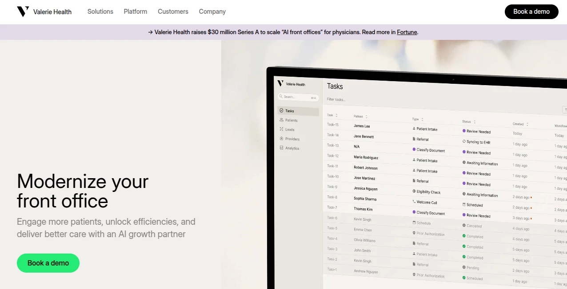
Task: Click patient name John Smith
Action: (x=362, y=250)
